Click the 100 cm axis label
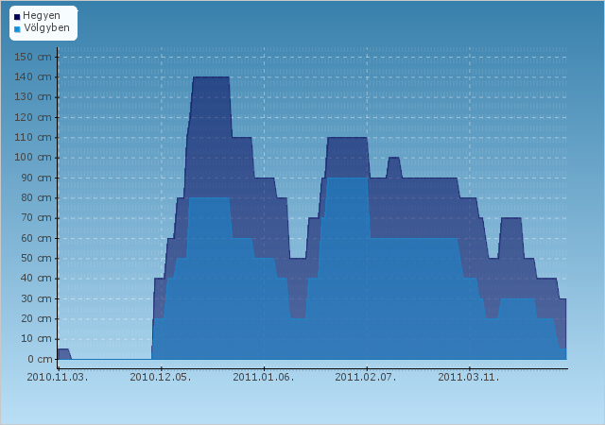 click(33, 158)
